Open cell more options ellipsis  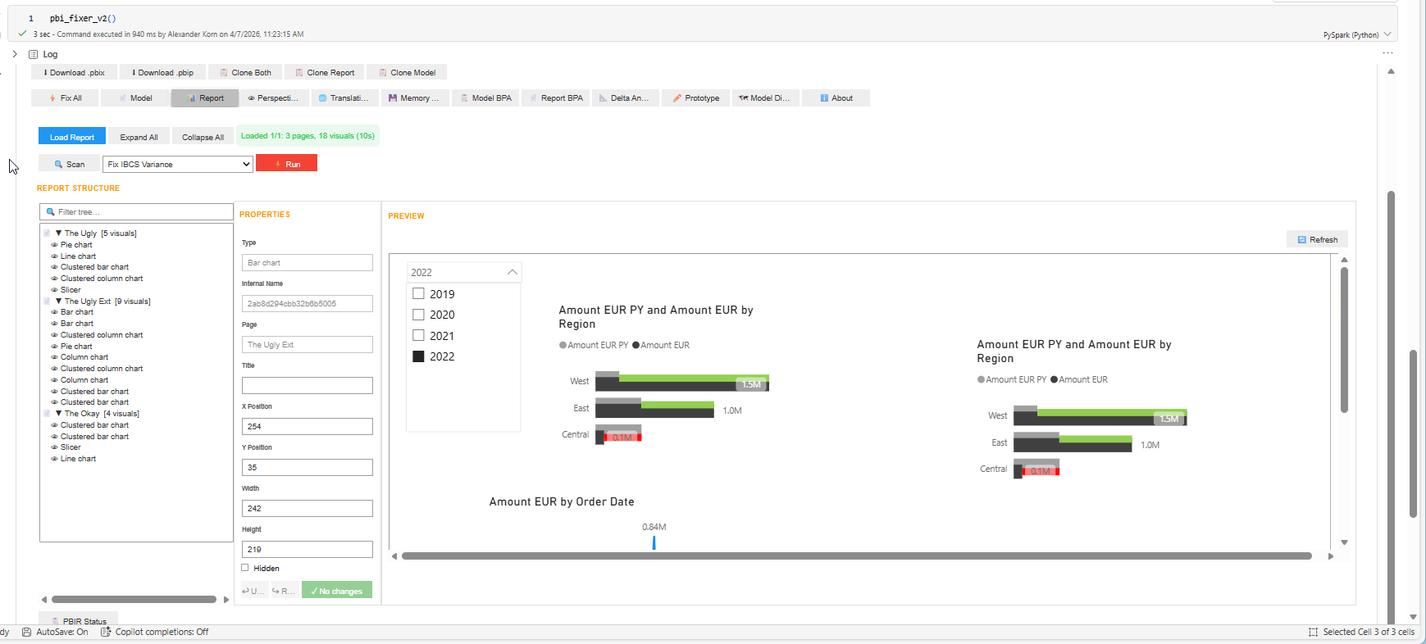(x=1387, y=53)
